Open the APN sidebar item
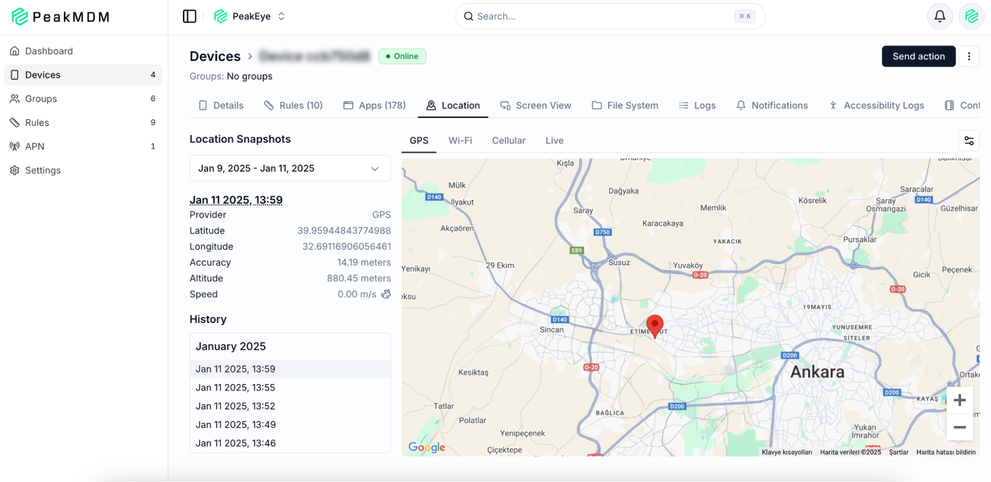 [x=35, y=146]
